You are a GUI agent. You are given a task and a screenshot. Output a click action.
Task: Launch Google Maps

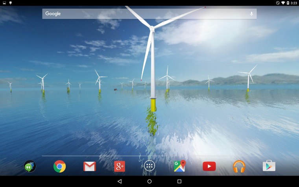coord(179,166)
